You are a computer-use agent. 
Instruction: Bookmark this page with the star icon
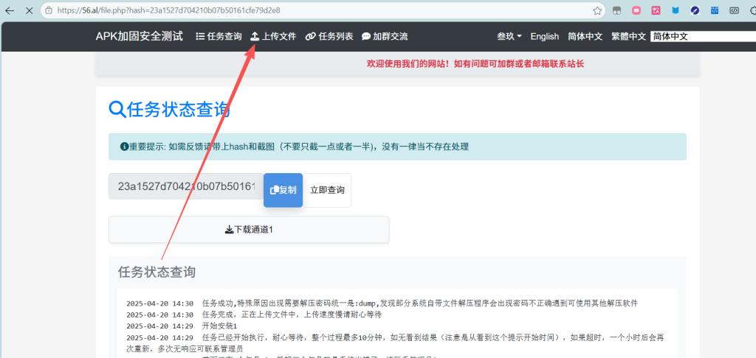pyautogui.click(x=597, y=11)
